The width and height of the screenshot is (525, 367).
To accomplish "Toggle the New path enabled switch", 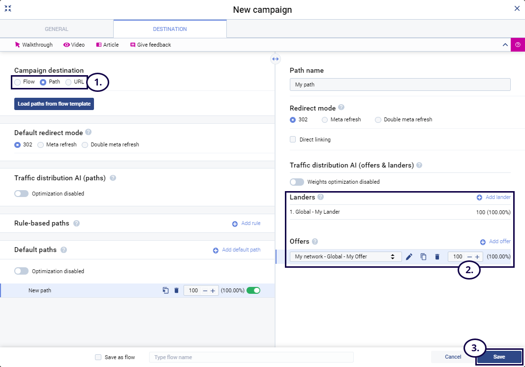I will point(253,290).
